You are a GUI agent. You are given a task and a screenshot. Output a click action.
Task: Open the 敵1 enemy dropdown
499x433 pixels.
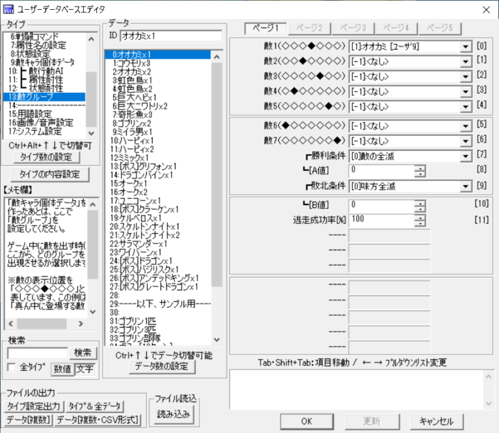tap(465, 47)
